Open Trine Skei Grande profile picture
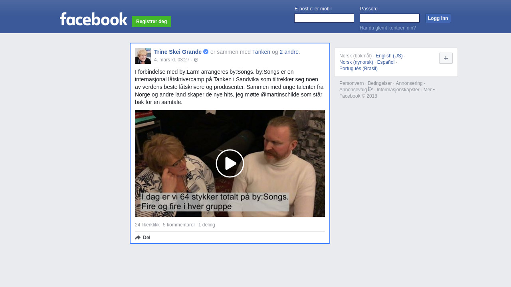 click(x=143, y=56)
